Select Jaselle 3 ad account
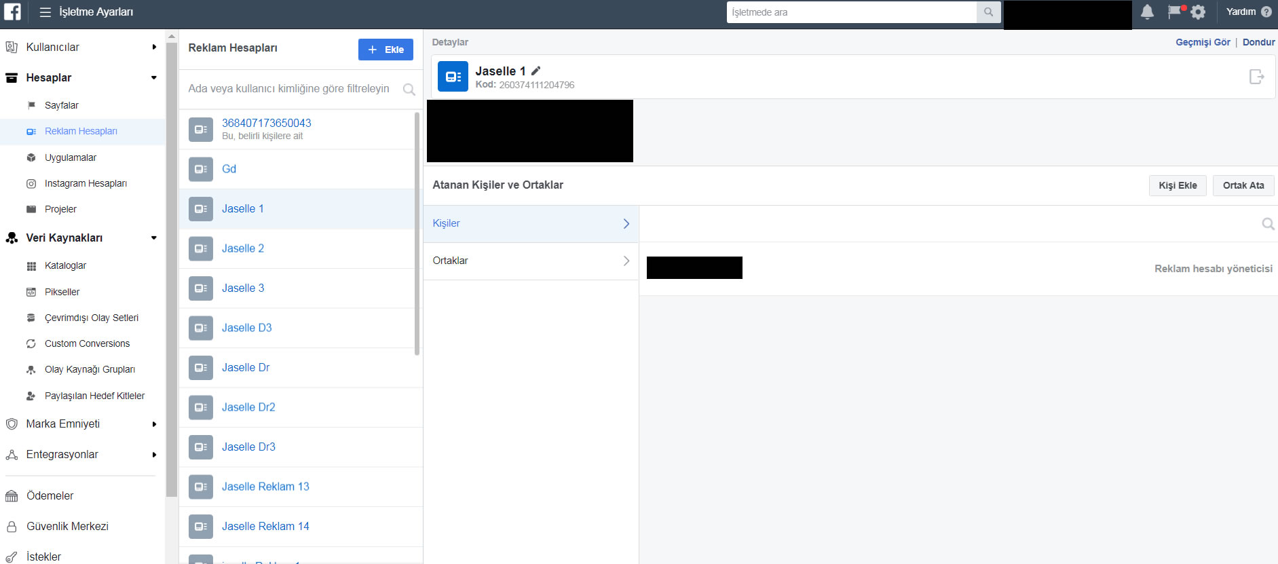This screenshot has height=564, width=1278. [x=301, y=288]
